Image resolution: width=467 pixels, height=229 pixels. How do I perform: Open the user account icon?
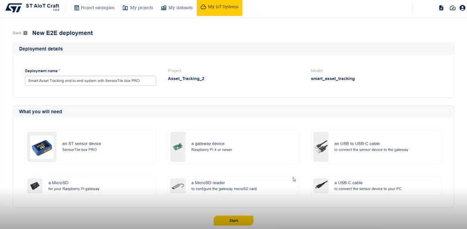[462, 8]
